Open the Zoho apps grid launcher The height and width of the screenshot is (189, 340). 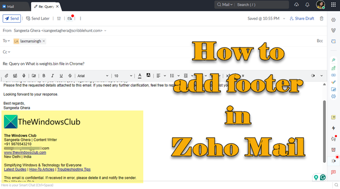[x=334, y=4]
